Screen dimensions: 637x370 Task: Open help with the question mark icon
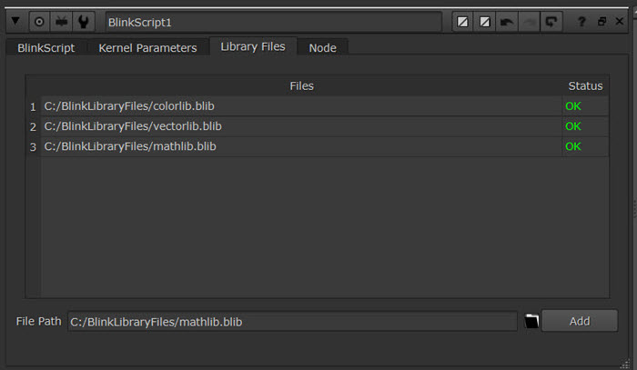click(x=581, y=21)
